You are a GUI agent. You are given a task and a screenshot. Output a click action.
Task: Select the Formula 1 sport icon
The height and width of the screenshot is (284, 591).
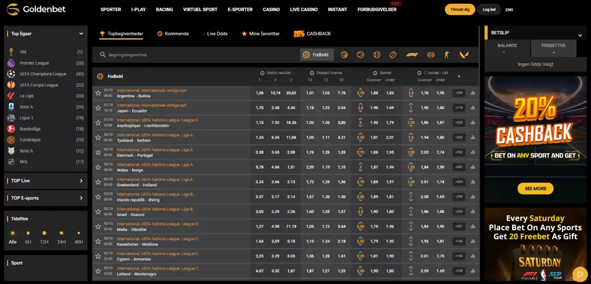412,55
